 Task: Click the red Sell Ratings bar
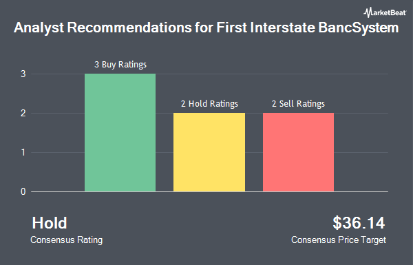pyautogui.click(x=299, y=152)
